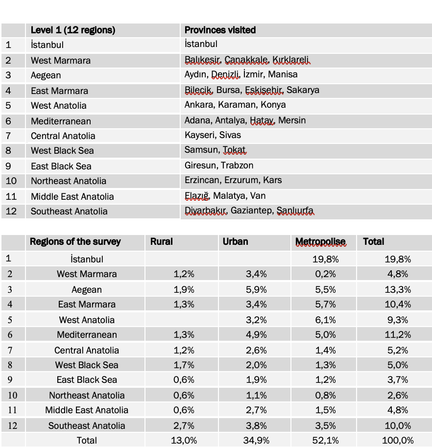Screen dimensions: 432x447
Task: Click the 100,0% grand total cell
Action: coord(398,441)
